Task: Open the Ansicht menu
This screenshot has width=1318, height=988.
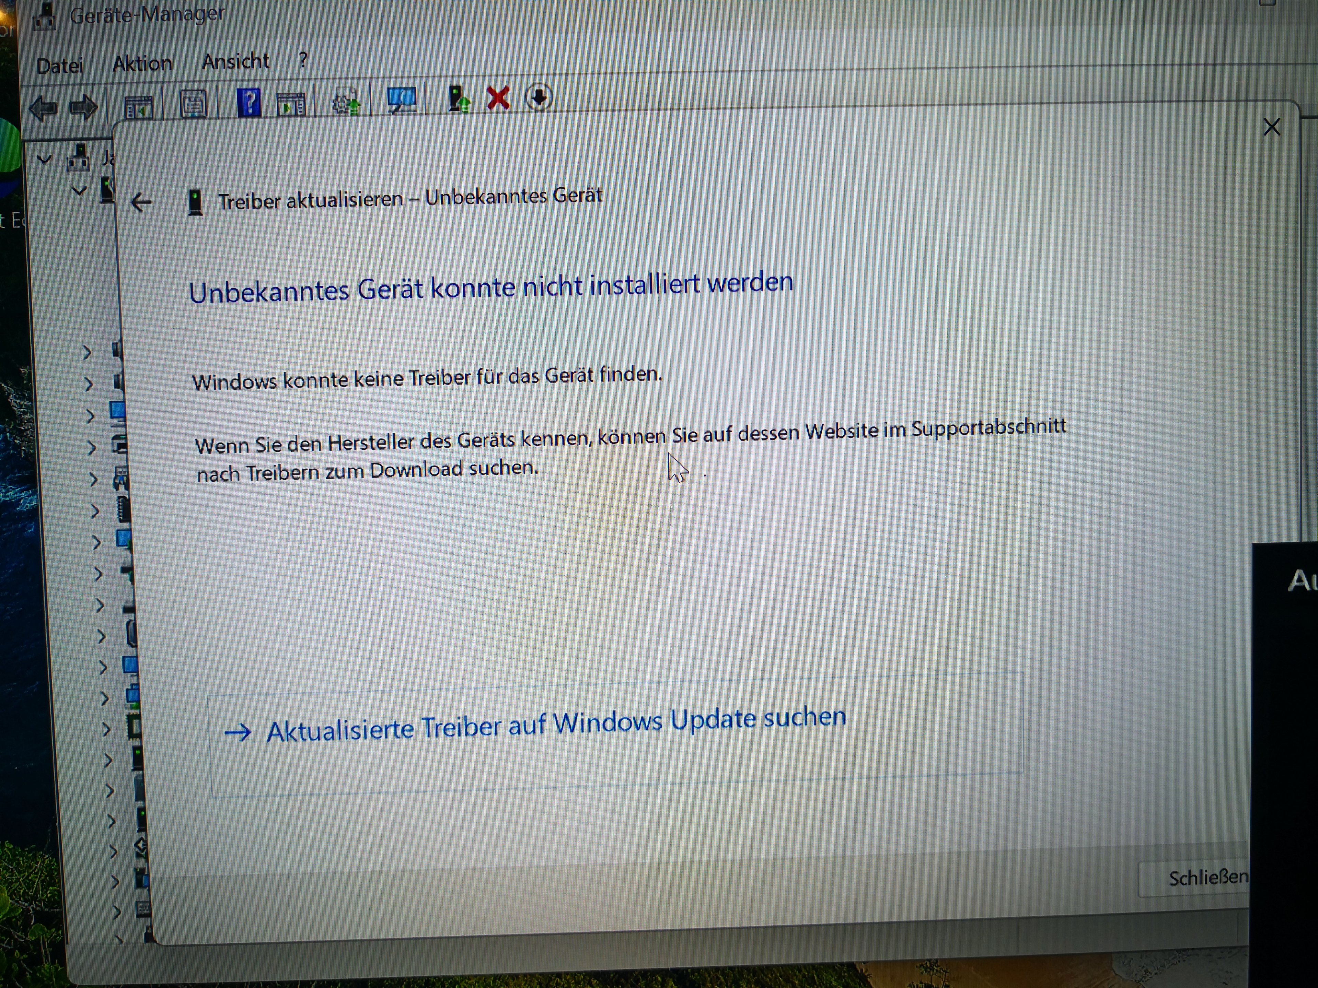Action: click(235, 61)
